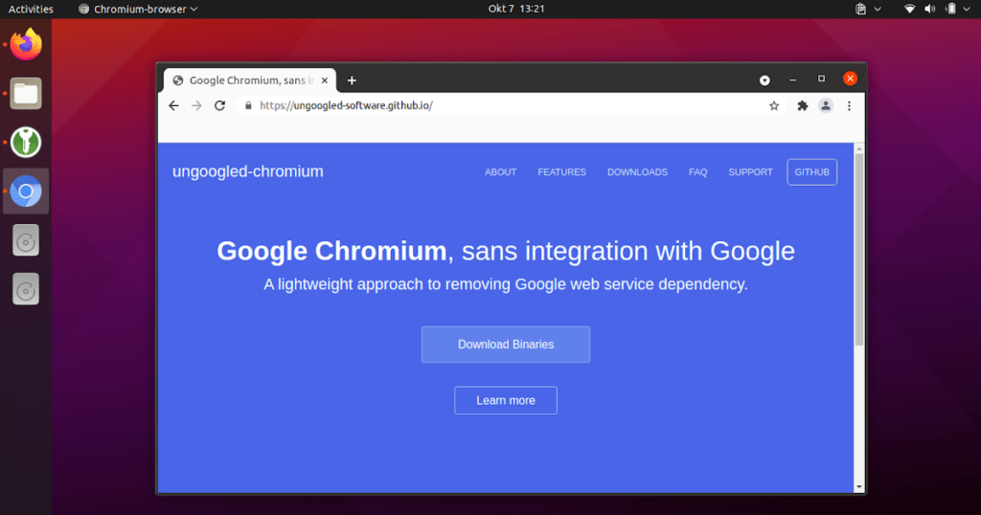The width and height of the screenshot is (981, 515).
Task: Open Files from the Ubuntu dock
Action: point(27,93)
